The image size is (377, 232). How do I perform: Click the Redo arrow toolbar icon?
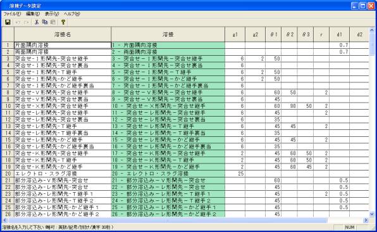(x=27, y=22)
